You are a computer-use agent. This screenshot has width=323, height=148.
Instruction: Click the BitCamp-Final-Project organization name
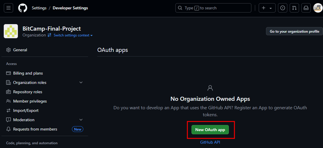(x=52, y=28)
